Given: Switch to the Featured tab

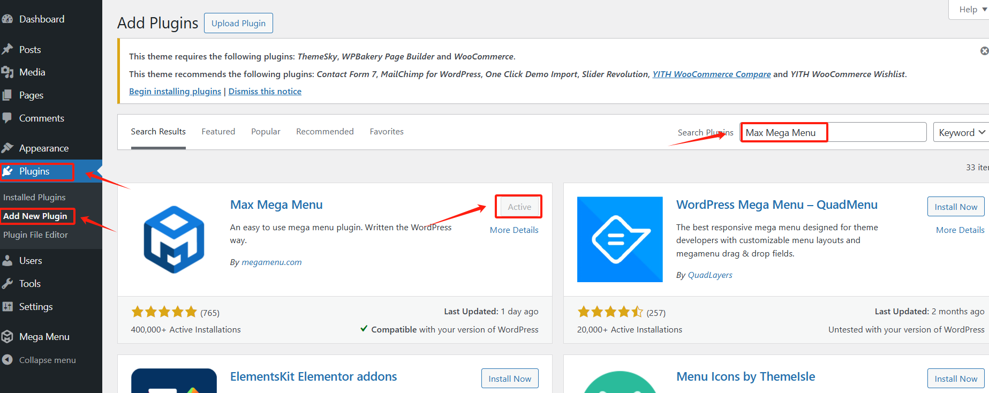Looking at the screenshot, I should (x=218, y=132).
